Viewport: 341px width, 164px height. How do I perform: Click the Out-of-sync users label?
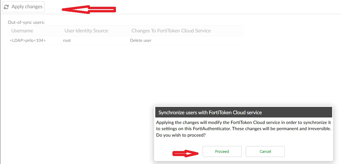[x=26, y=22]
